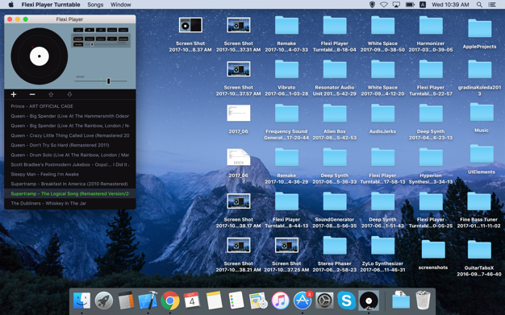Screen dimensions: 505x315
Task: Click the AirPlay display icon in menu bar
Action: click(396, 5)
